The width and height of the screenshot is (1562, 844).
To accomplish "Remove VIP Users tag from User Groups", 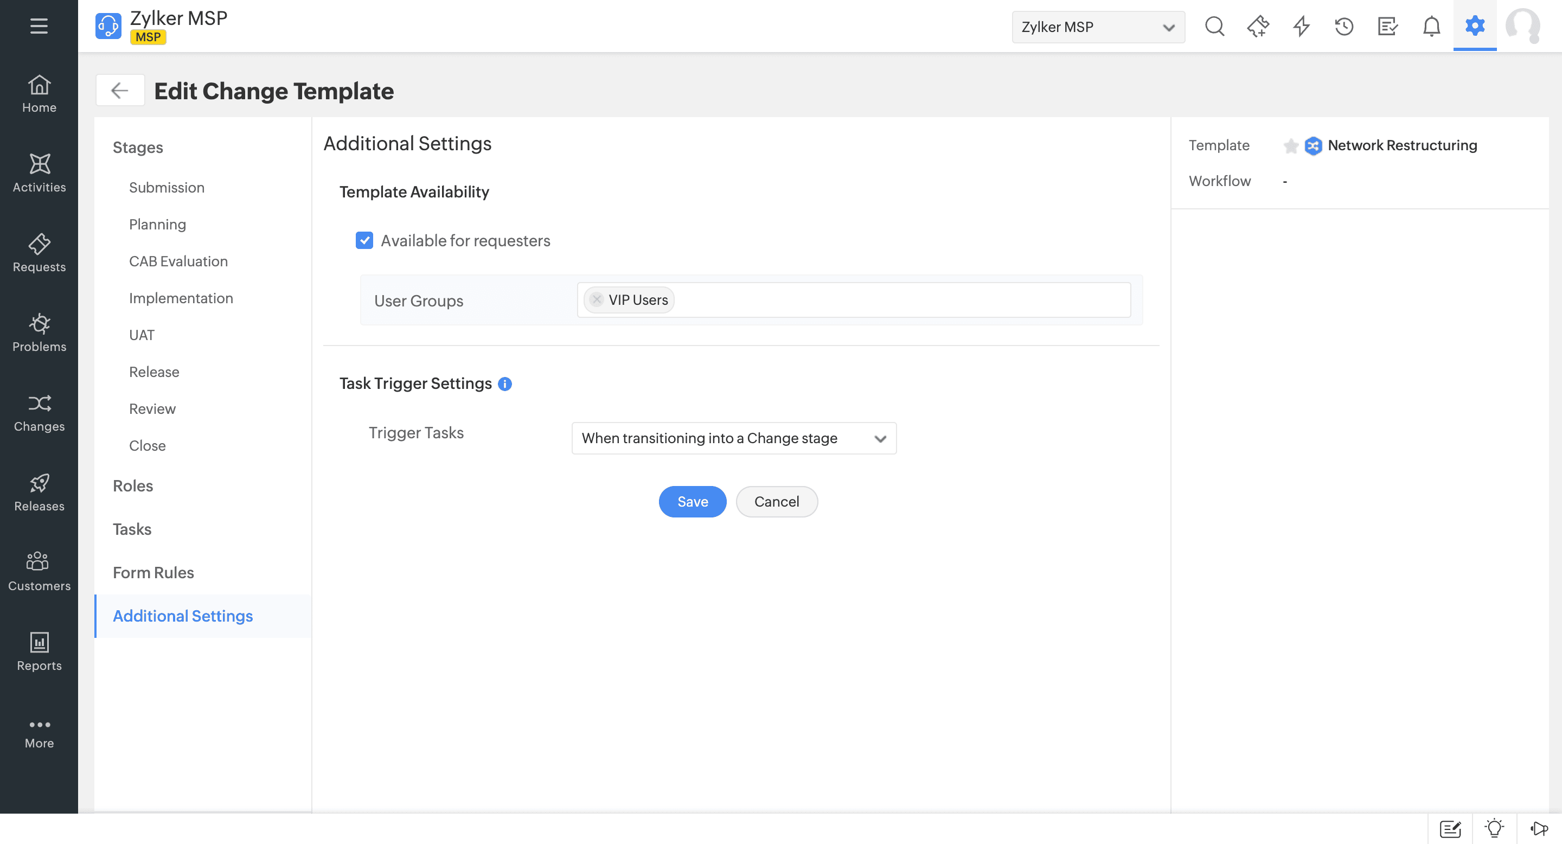I will [x=597, y=299].
